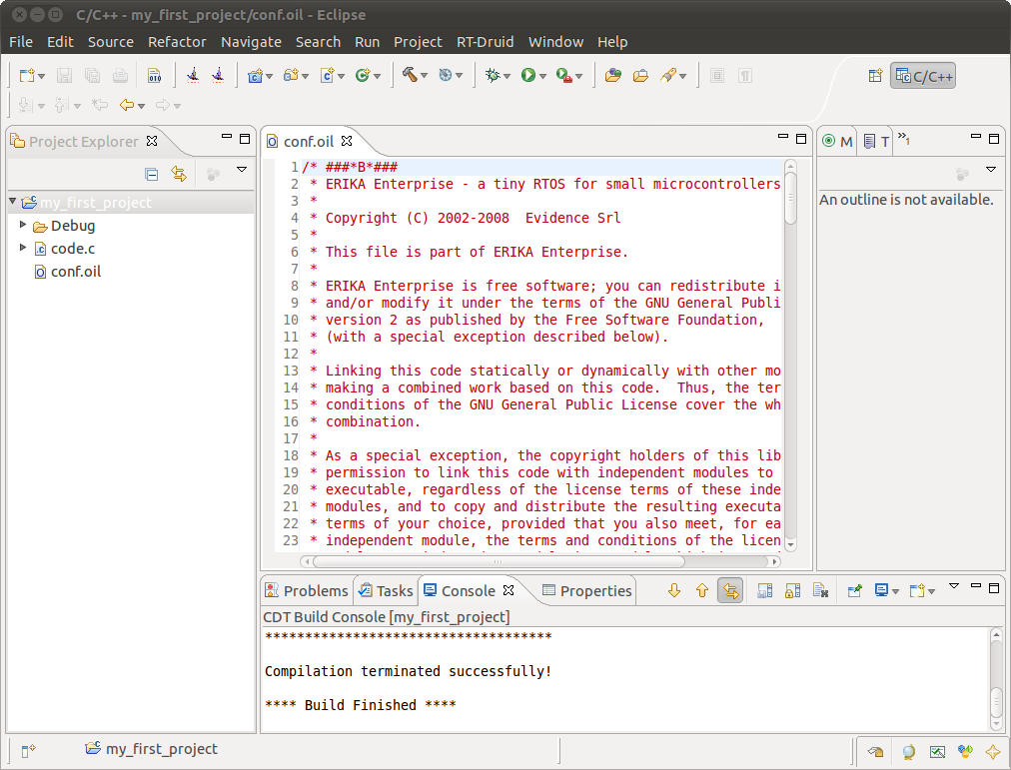Toggle Scroll Lock in the console
Screen dimensions: 1011x770
click(792, 590)
